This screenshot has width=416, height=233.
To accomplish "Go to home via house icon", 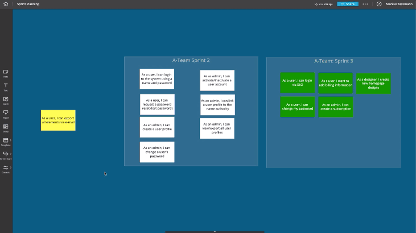I will point(6,4).
